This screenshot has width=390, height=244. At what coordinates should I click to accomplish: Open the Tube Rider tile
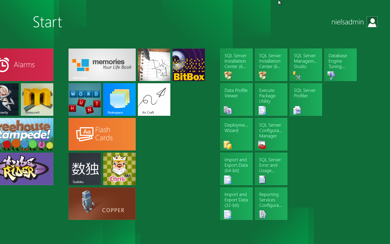point(27,169)
